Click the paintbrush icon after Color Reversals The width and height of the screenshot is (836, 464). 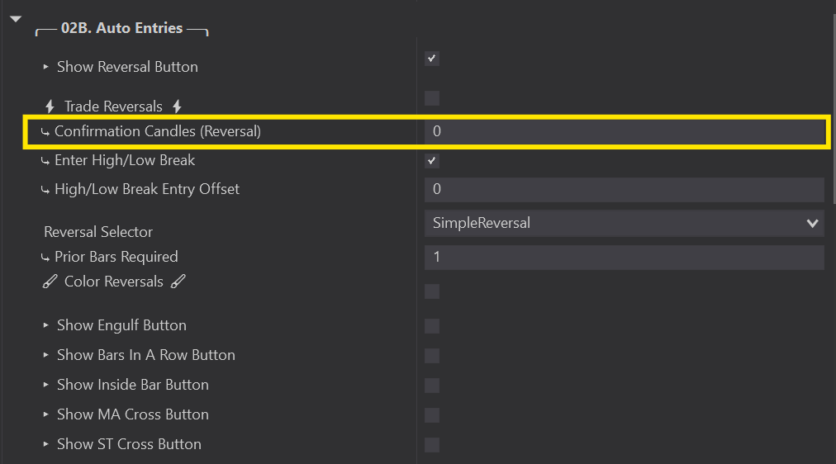tap(178, 282)
